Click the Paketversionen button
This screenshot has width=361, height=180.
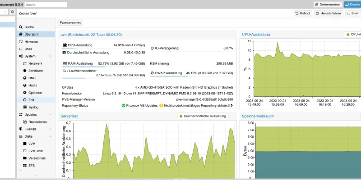click(x=70, y=22)
